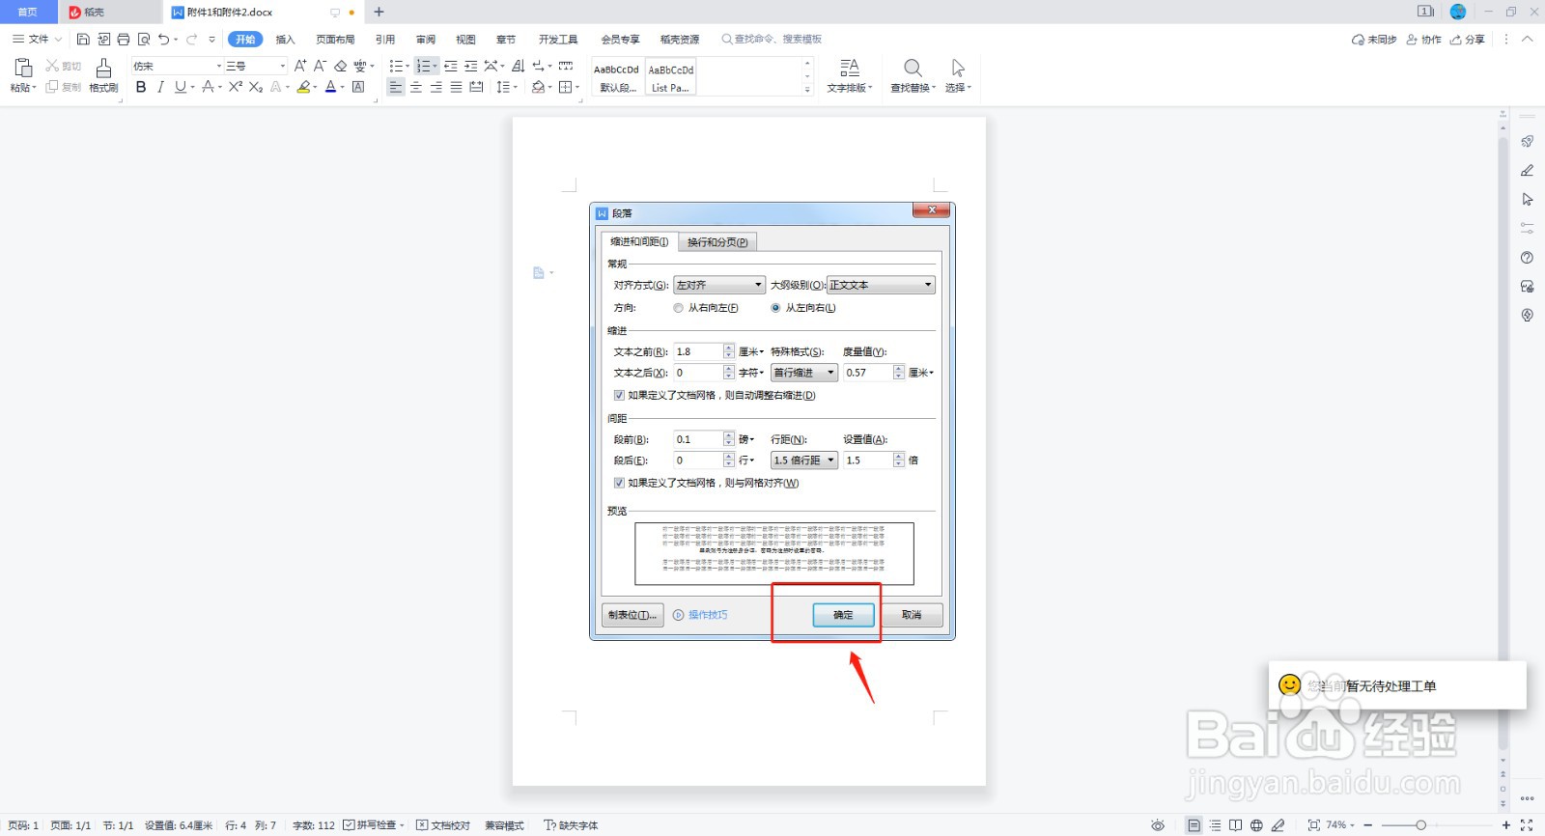Open the References (引用) ribbon tab

coord(385,40)
